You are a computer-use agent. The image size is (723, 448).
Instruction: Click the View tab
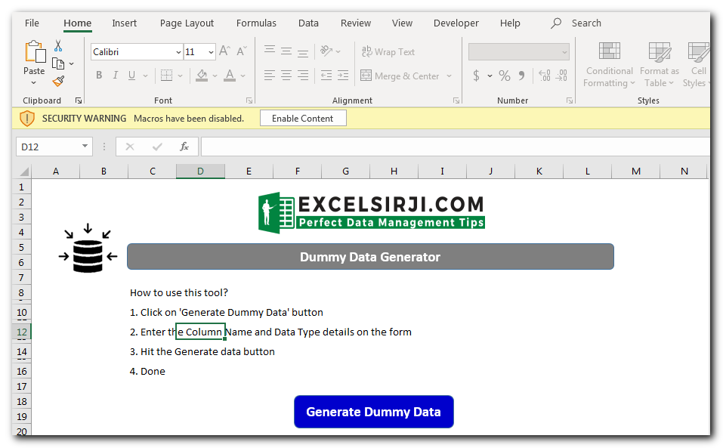[x=402, y=23]
